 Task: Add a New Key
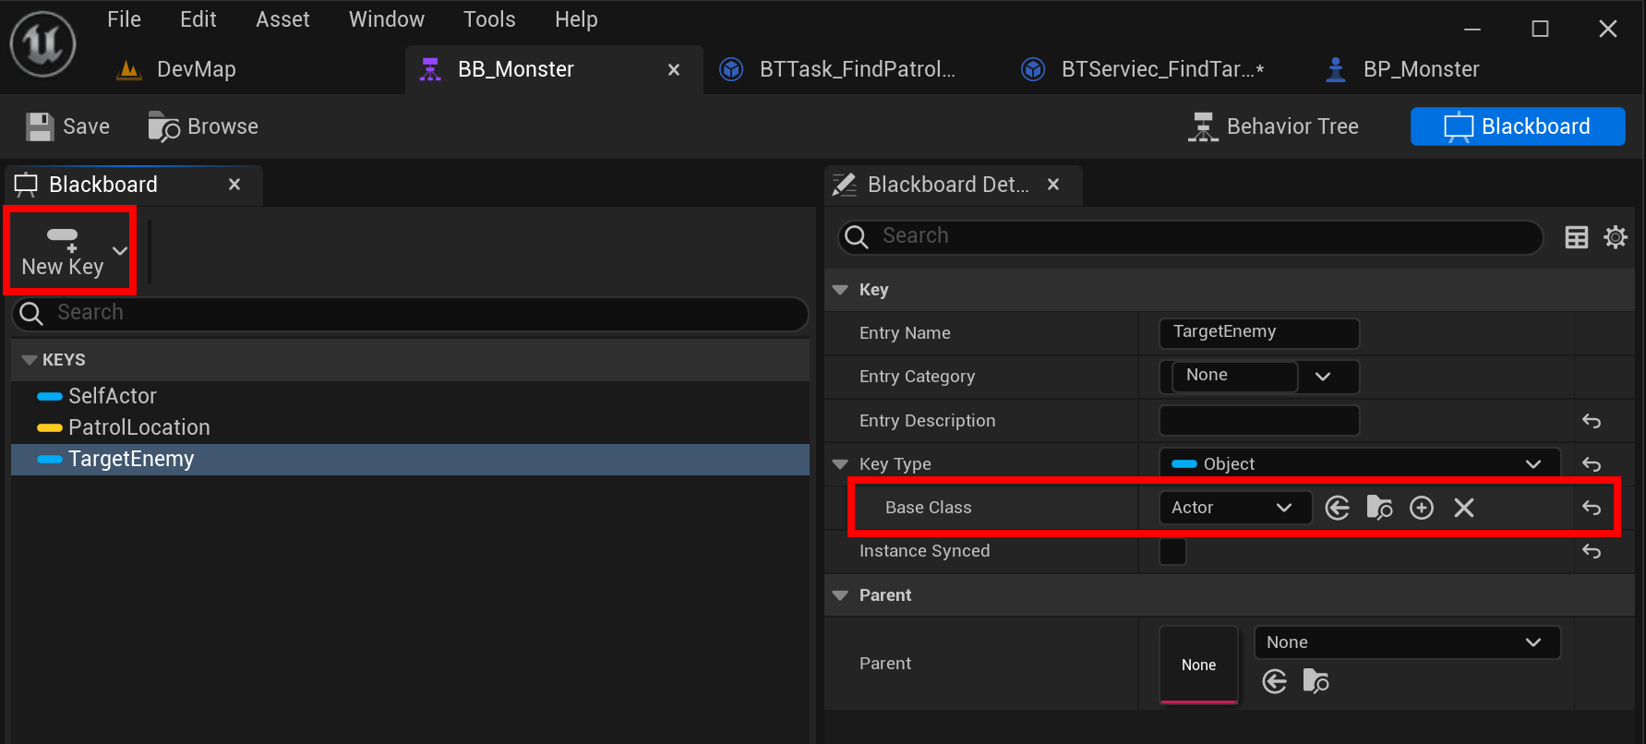click(63, 251)
